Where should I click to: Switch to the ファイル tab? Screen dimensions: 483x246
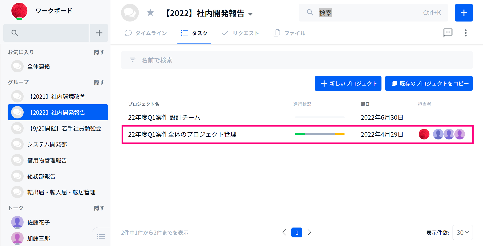[x=289, y=33]
